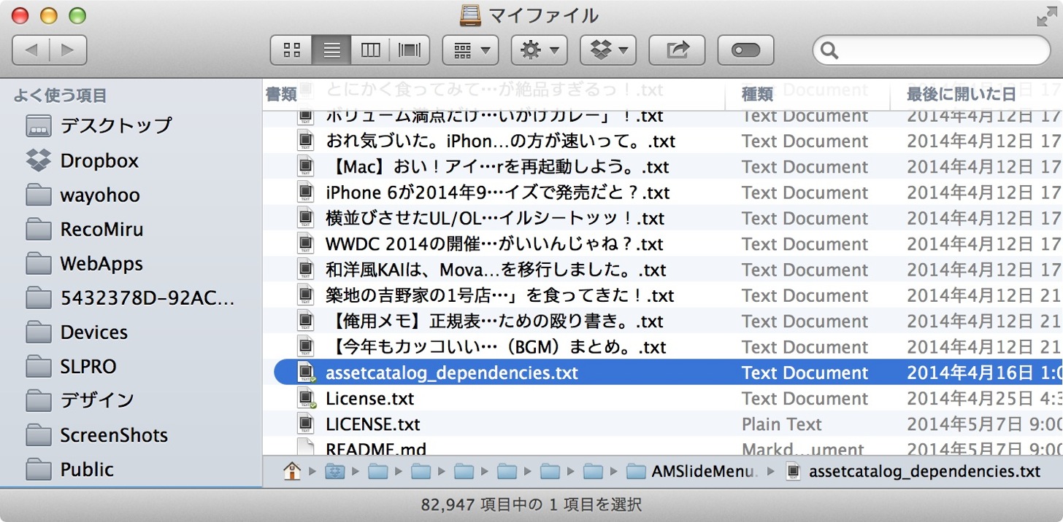Sort by the 最後に開いた日 column header
This screenshot has width=1063, height=522.
(x=961, y=94)
